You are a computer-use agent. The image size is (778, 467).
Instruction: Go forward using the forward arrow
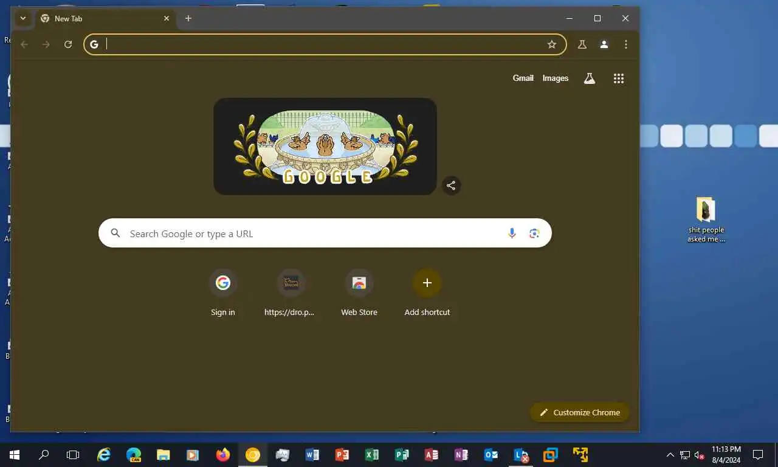[46, 44]
